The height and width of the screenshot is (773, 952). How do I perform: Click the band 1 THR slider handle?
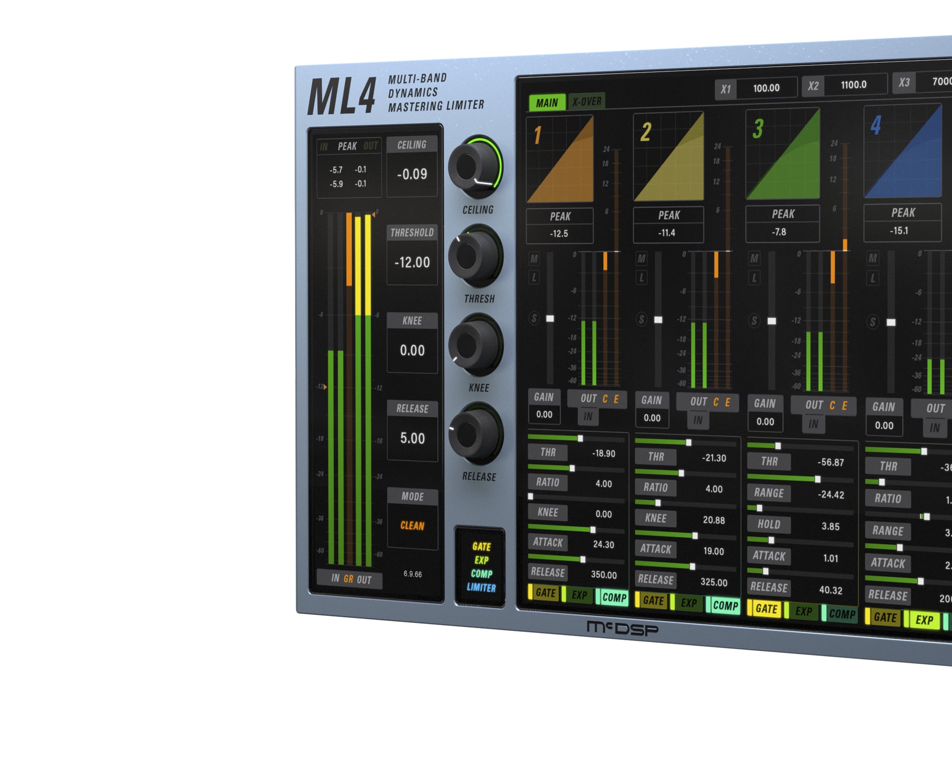[580, 439]
